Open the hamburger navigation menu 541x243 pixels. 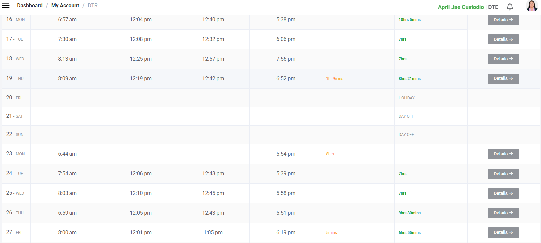coord(6,5)
